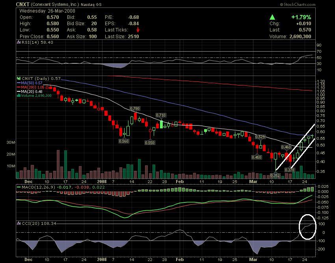
Task: Click the green up triangle beside +1.79%
Action: 272,17
